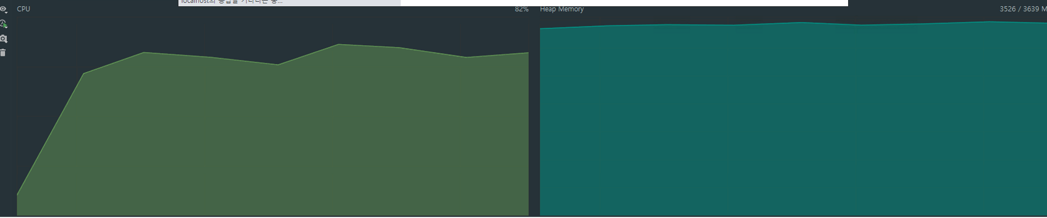Screen dimensions: 1047x218
Task: Click the Heap Memory chart label
Action: click(562, 9)
